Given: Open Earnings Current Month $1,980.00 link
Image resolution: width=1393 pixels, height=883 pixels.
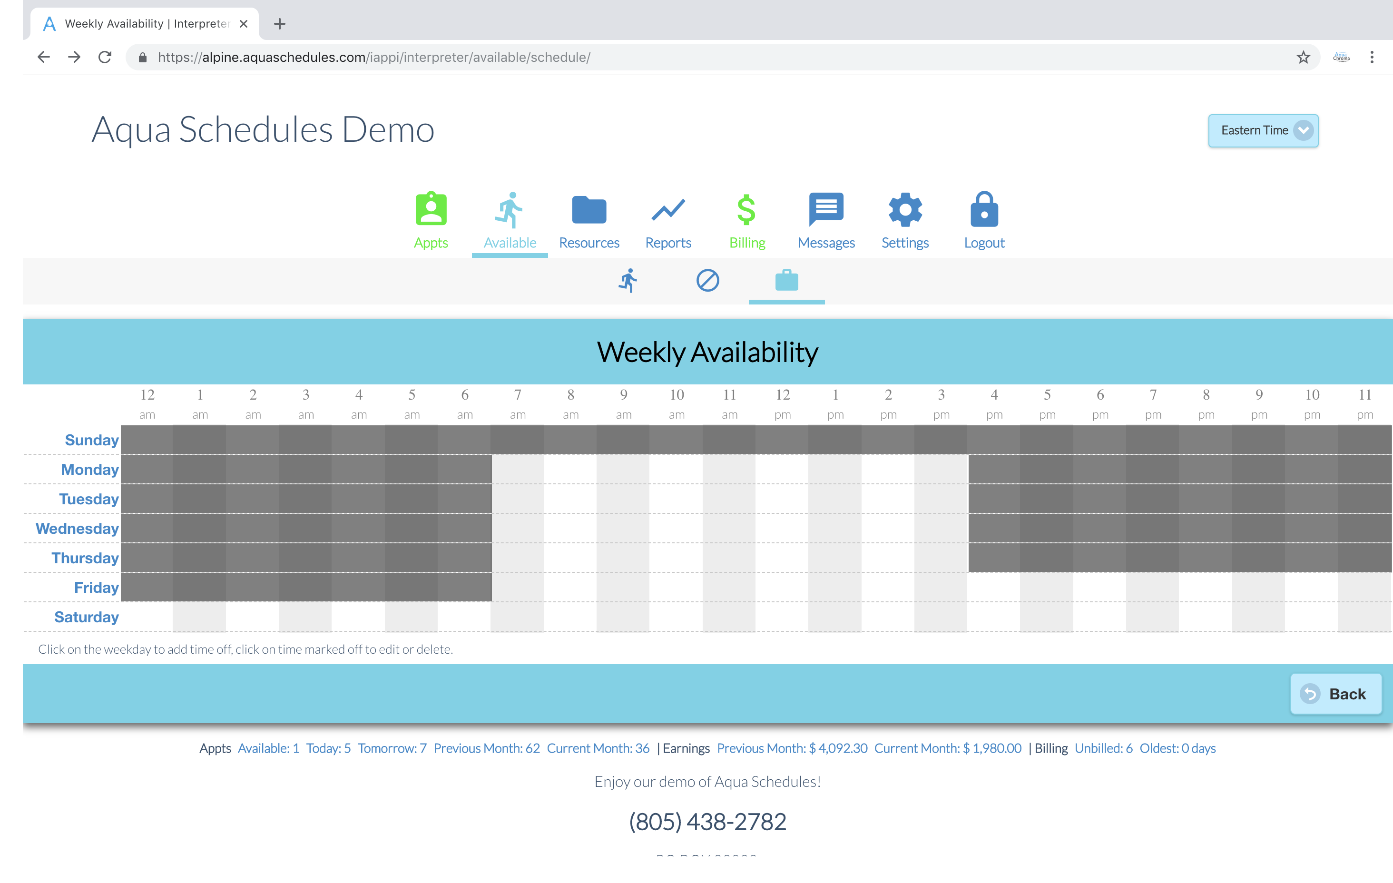Looking at the screenshot, I should (x=948, y=748).
